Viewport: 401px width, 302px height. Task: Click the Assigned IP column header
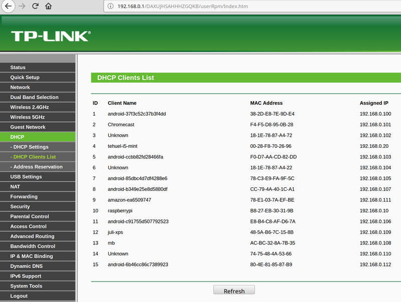pyautogui.click(x=374, y=103)
